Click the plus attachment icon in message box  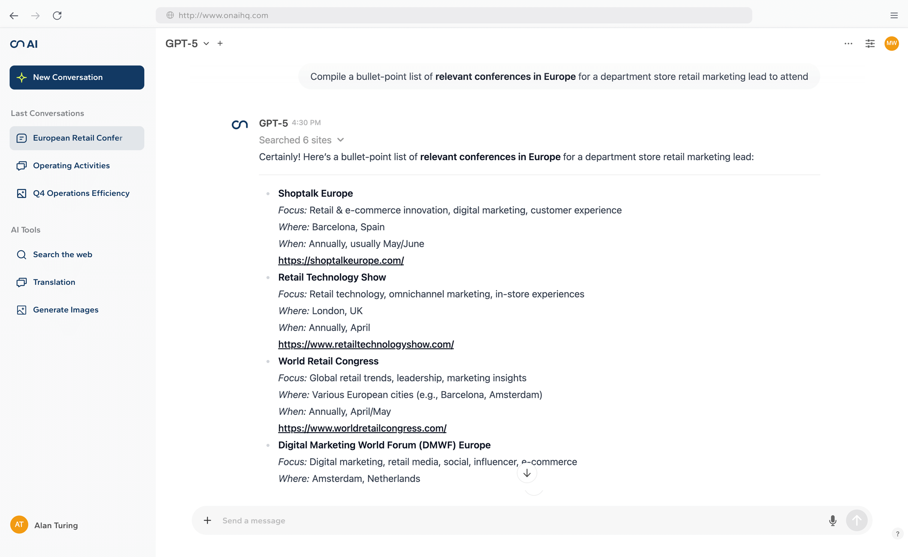[207, 520]
